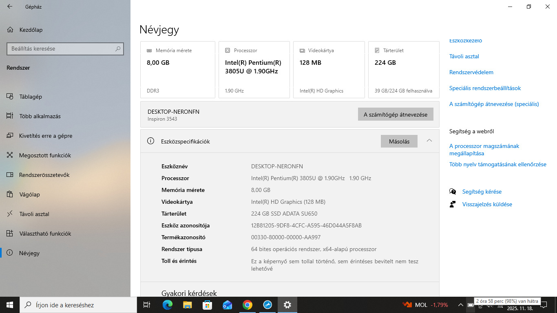557x313 pixels.
Task: Select Névjegy in sidebar
Action: coord(65,253)
